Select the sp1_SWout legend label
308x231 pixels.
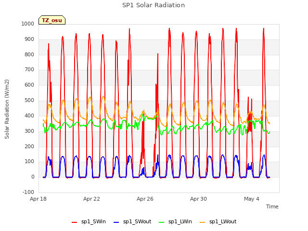[137, 222]
